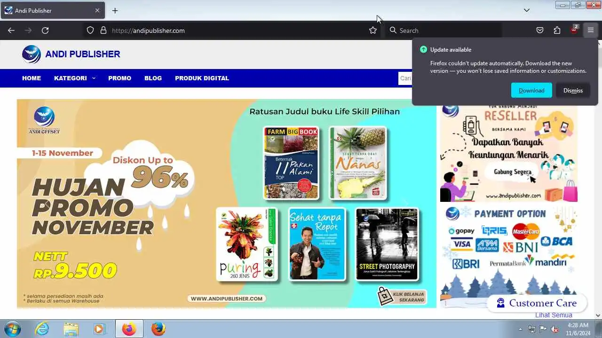Screen dimensions: 602x338
Task: Open the media player taskbar icon
Action: (x=99, y=329)
